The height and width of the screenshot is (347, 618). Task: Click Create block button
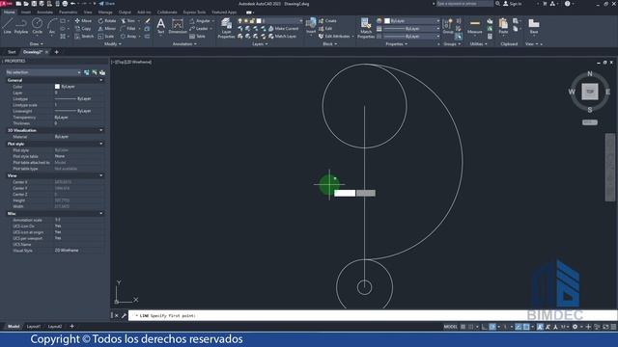click(x=327, y=21)
